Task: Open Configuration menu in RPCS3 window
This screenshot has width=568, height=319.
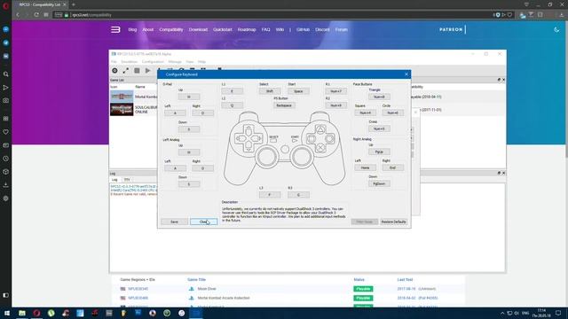Action: tap(153, 62)
